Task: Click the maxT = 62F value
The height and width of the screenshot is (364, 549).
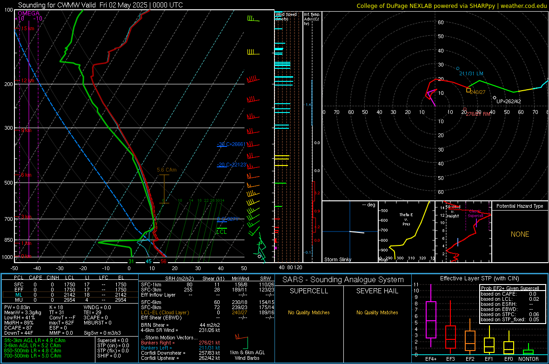Action: point(61,323)
